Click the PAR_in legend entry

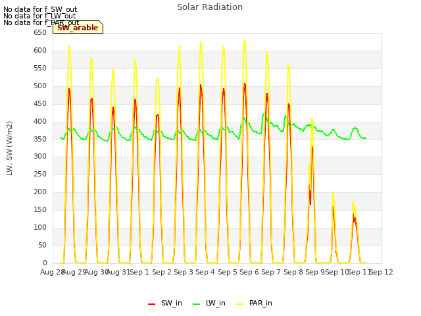click(254, 303)
